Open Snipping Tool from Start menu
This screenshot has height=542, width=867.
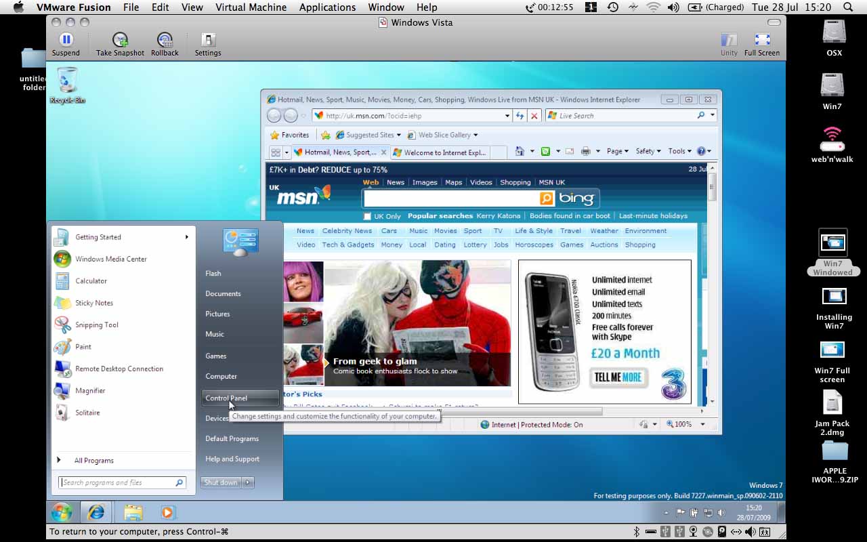[x=96, y=325]
